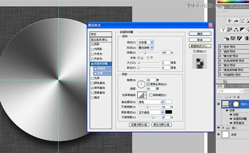Click the lock all padlock icon

[x=238, y=97]
